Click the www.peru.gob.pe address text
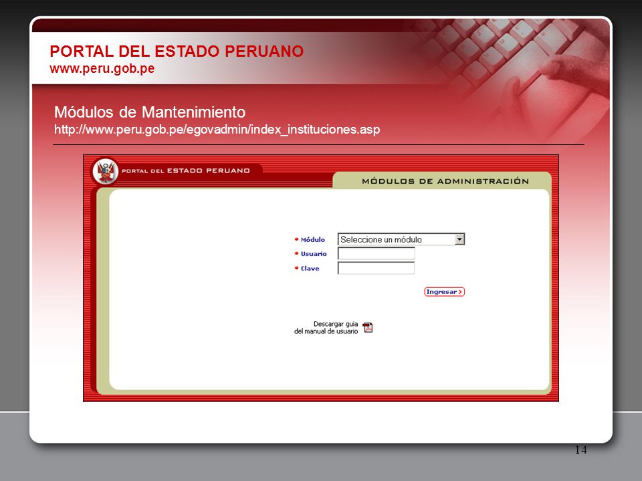 [102, 68]
